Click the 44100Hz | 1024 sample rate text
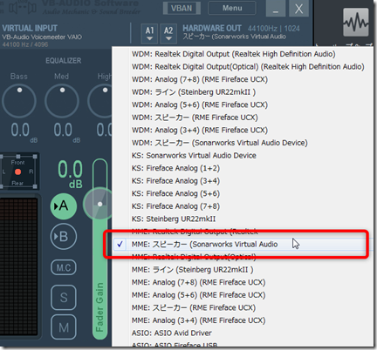The image size is (377, 350). point(274,29)
